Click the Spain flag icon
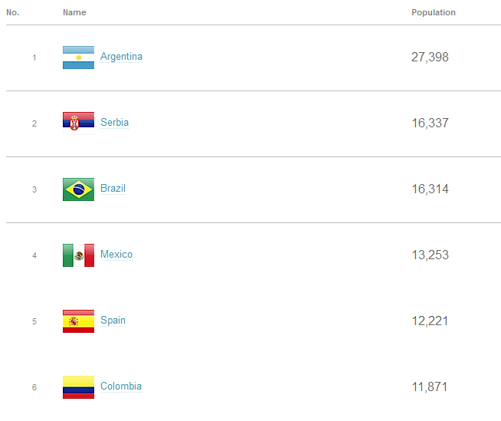Viewport: 501px width, 421px height. (x=78, y=321)
